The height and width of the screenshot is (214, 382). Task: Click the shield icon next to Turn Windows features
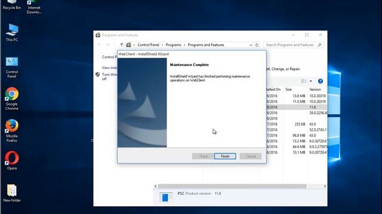98,74
